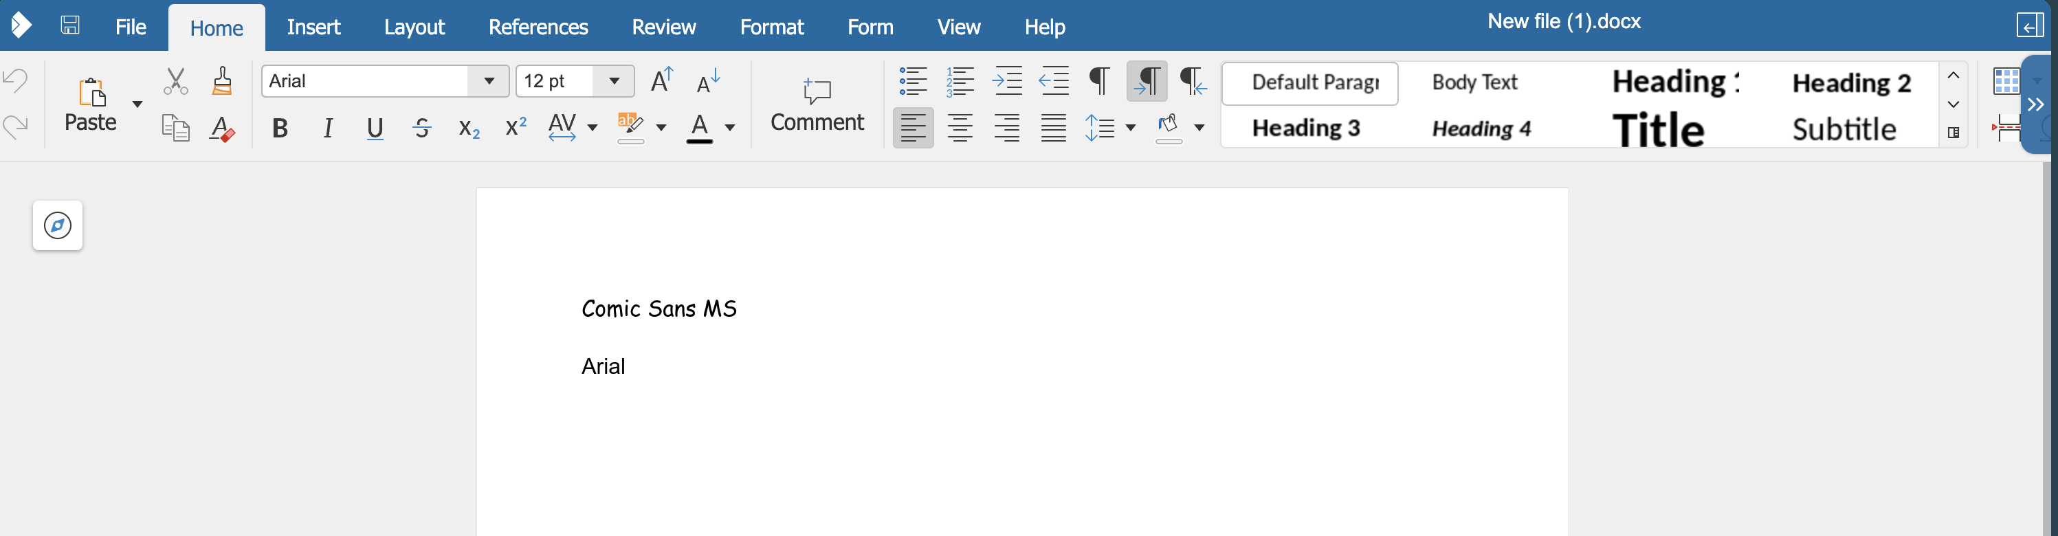Show next row of styles
2058x536 pixels.
pos(1954,104)
